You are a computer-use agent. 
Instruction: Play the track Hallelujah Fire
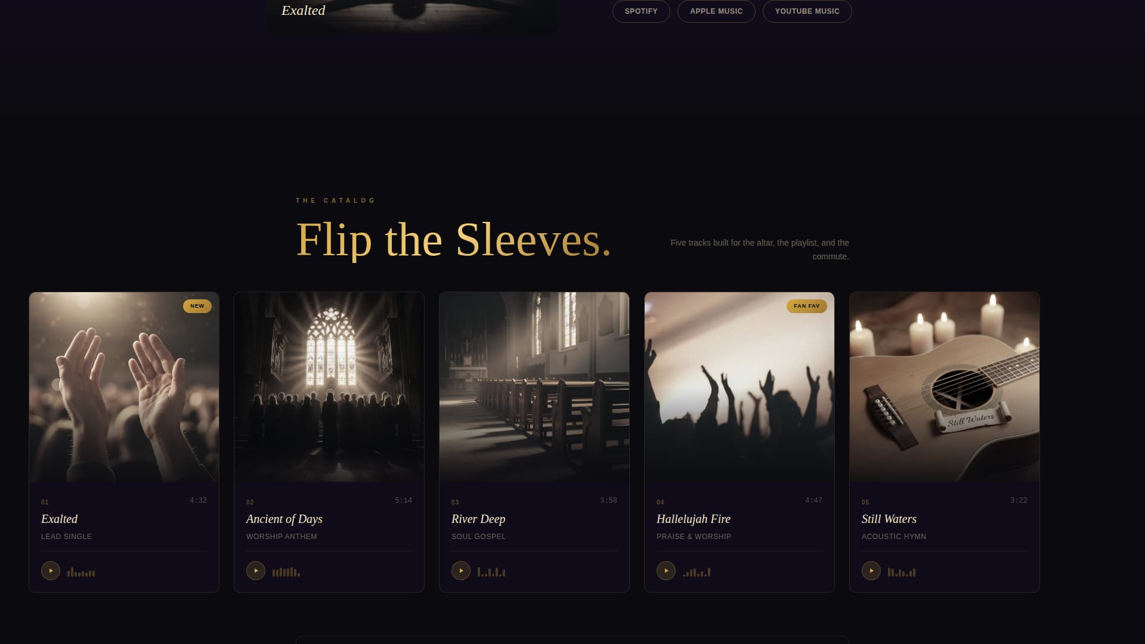666,571
